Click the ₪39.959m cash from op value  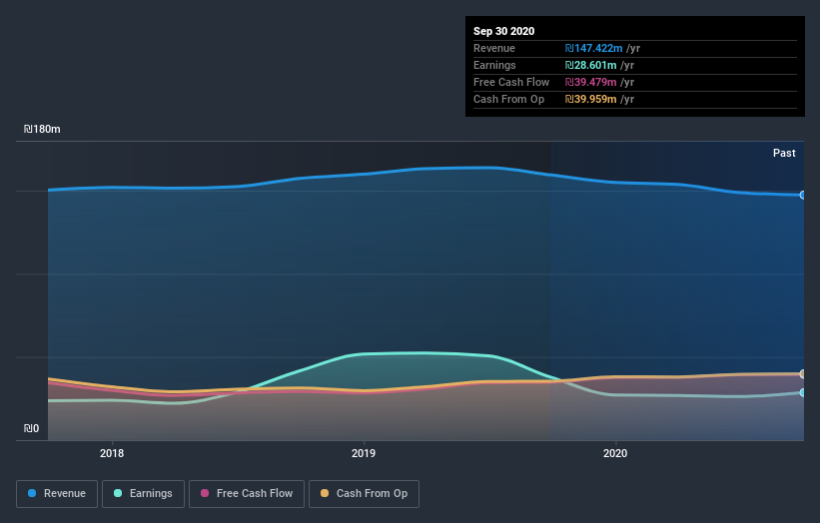pos(590,99)
